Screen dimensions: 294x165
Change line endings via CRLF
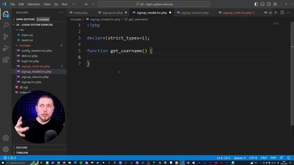(x=264, y=158)
